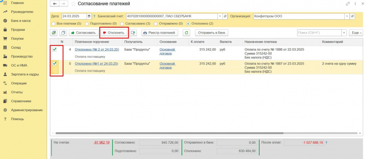Add page to favorites with star icon
365x159 pixels.
pyautogui.click(x=73, y=4)
